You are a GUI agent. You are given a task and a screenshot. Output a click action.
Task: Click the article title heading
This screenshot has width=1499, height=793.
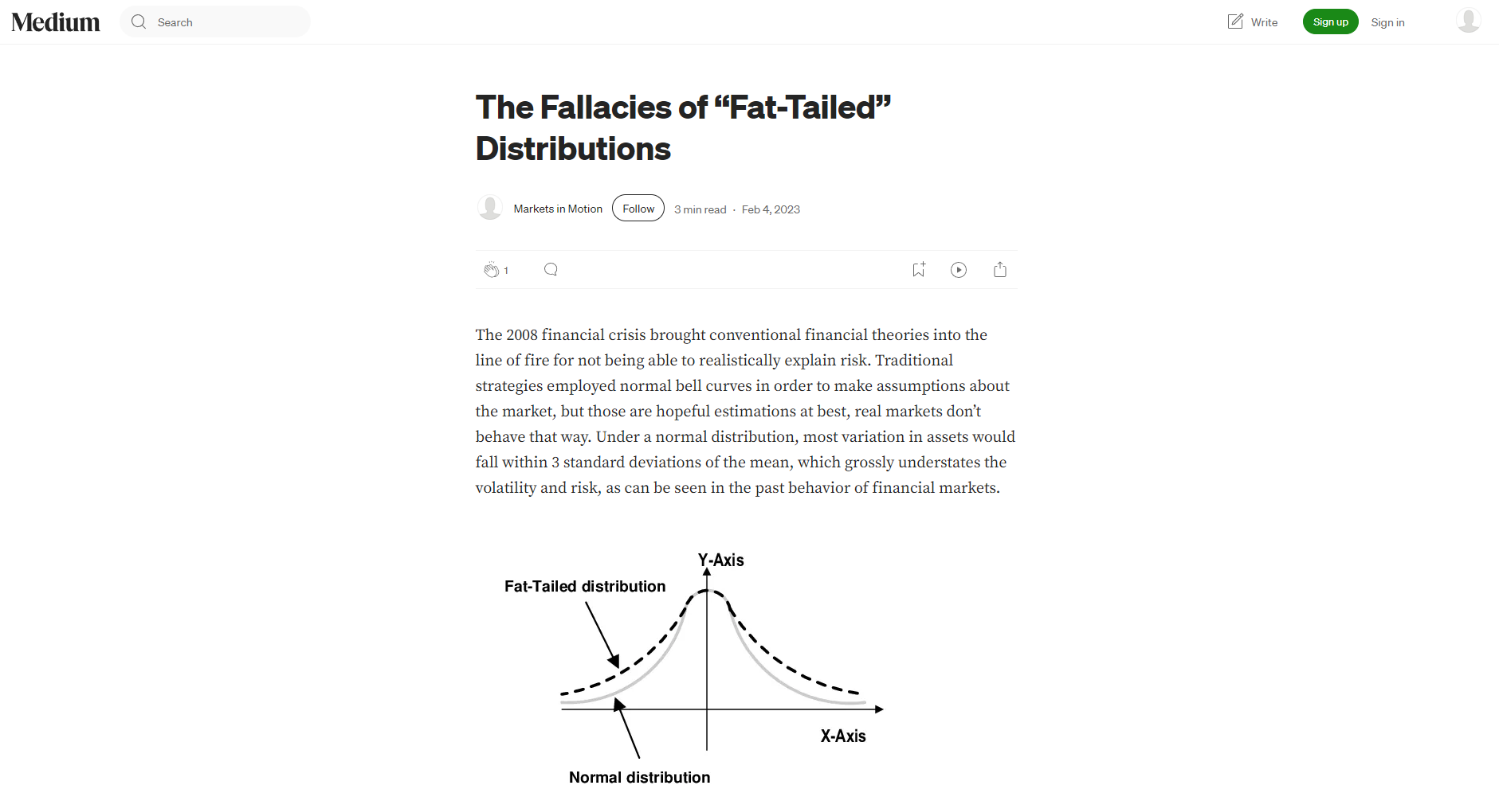pyautogui.click(x=683, y=128)
